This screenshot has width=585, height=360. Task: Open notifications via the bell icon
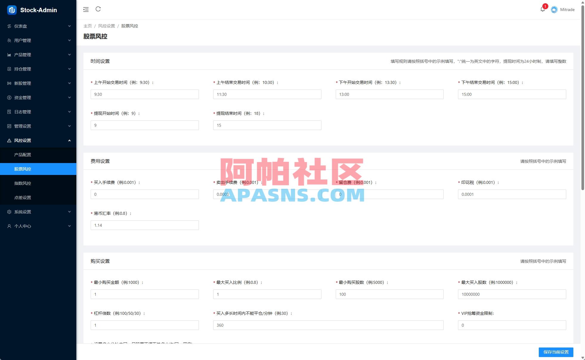pos(542,9)
